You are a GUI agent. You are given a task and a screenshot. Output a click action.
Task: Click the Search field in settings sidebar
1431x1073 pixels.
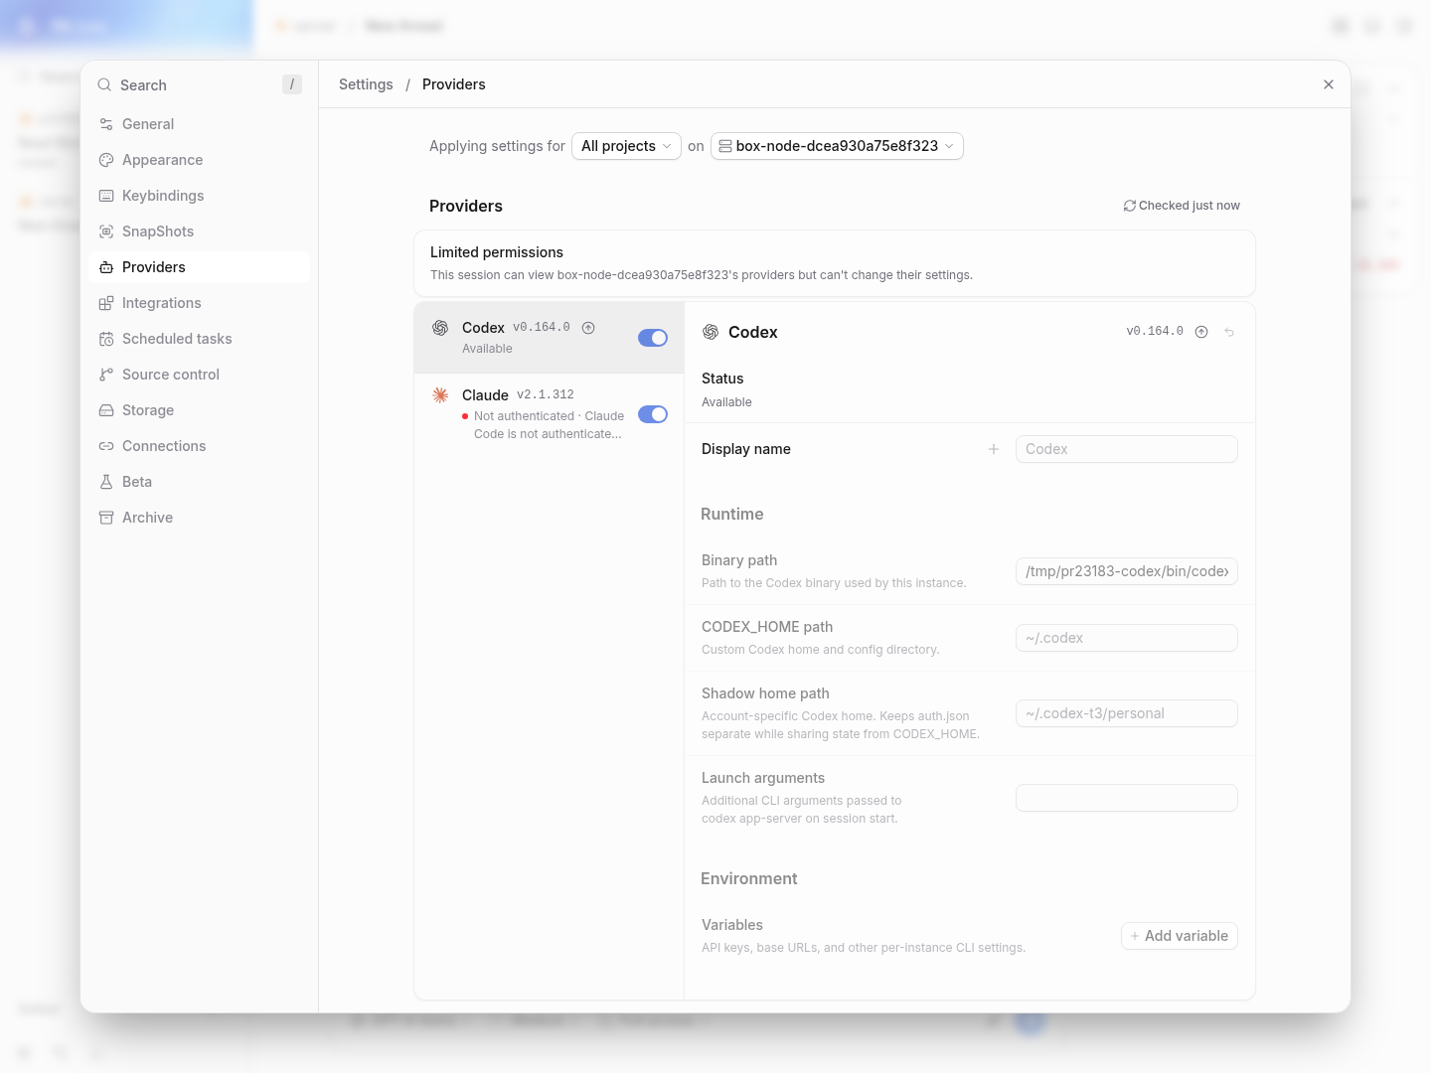[x=199, y=85]
